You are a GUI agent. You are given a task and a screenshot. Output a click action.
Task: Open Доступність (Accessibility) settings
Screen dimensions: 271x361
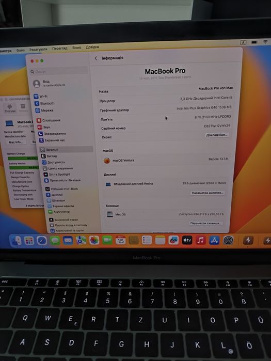tap(53, 162)
